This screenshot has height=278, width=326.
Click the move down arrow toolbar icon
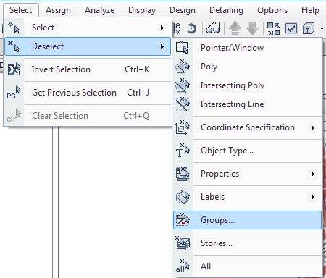[252, 28]
